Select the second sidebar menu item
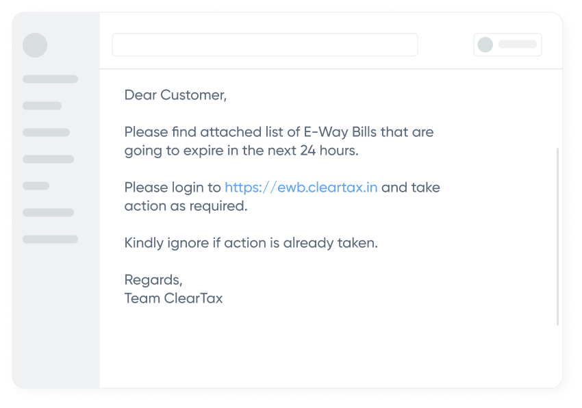 (x=42, y=106)
